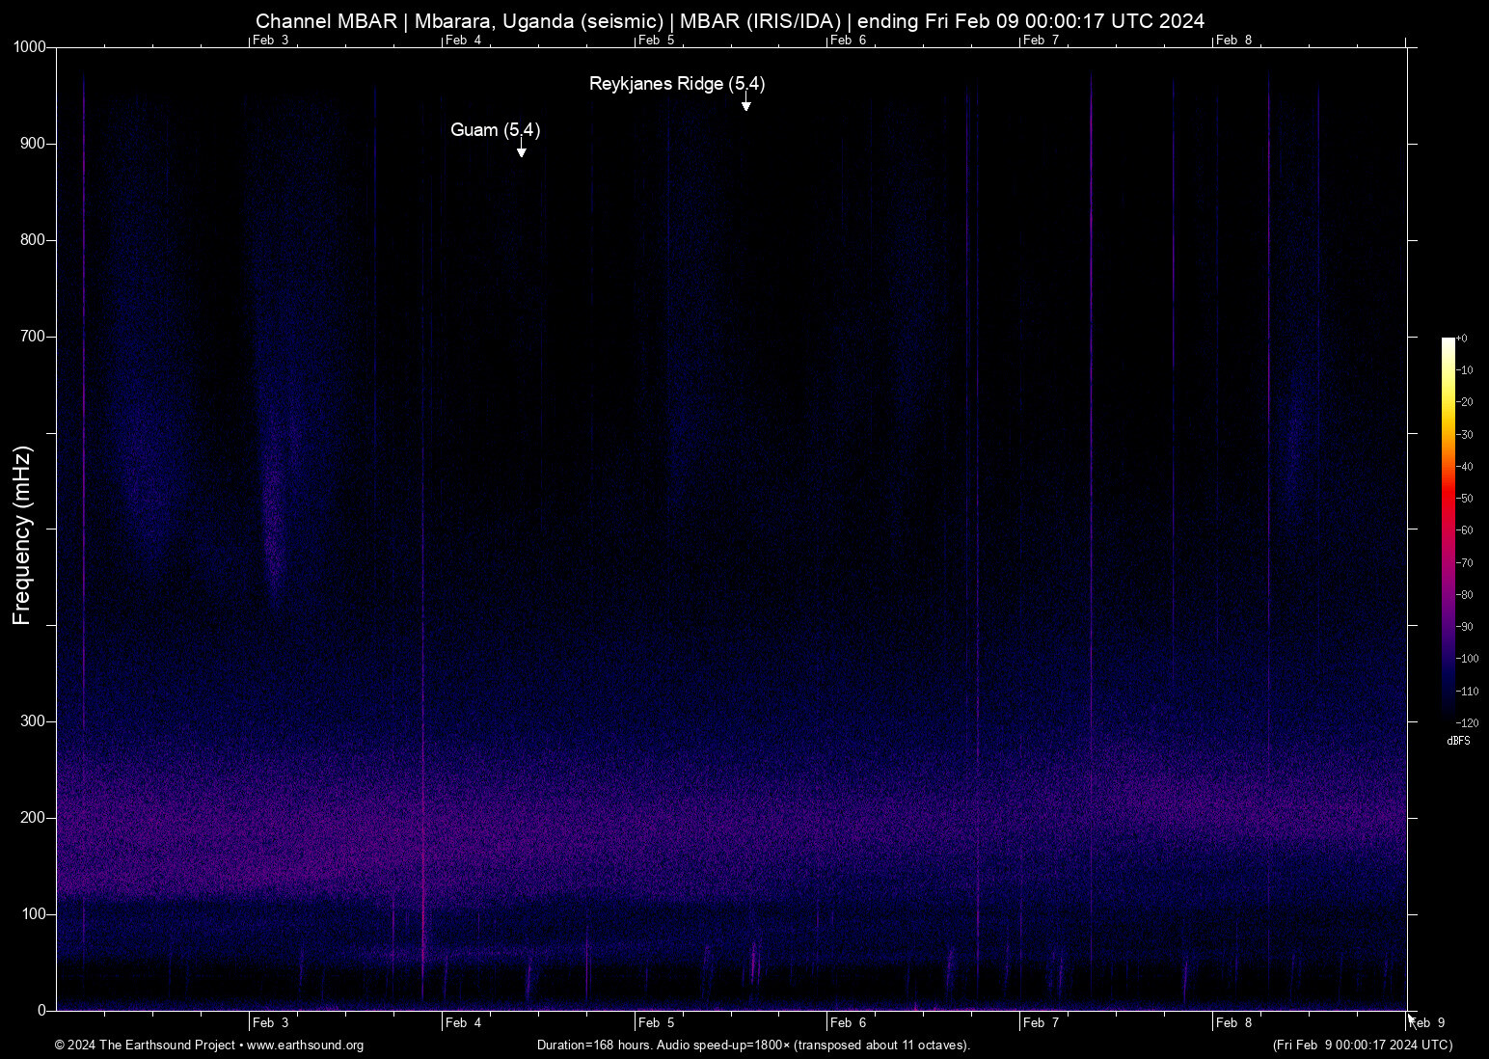Click the arrow marker below Guam (5.4)
The image size is (1489, 1059).
pyautogui.click(x=521, y=151)
